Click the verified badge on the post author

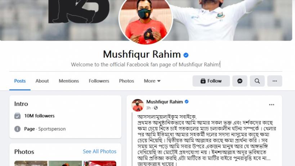[x=187, y=102]
